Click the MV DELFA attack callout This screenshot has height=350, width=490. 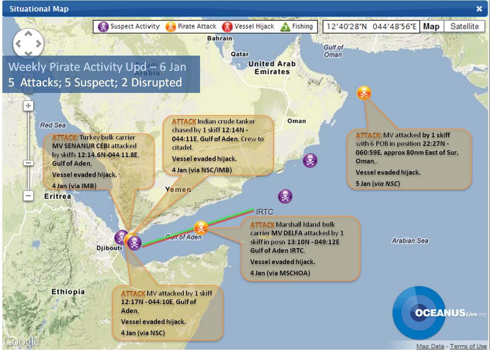click(300, 248)
